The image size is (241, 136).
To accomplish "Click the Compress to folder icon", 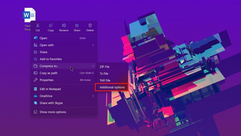I will pyautogui.click(x=36, y=66).
